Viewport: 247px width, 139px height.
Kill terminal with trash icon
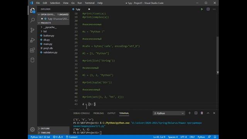[x=202, y=113]
